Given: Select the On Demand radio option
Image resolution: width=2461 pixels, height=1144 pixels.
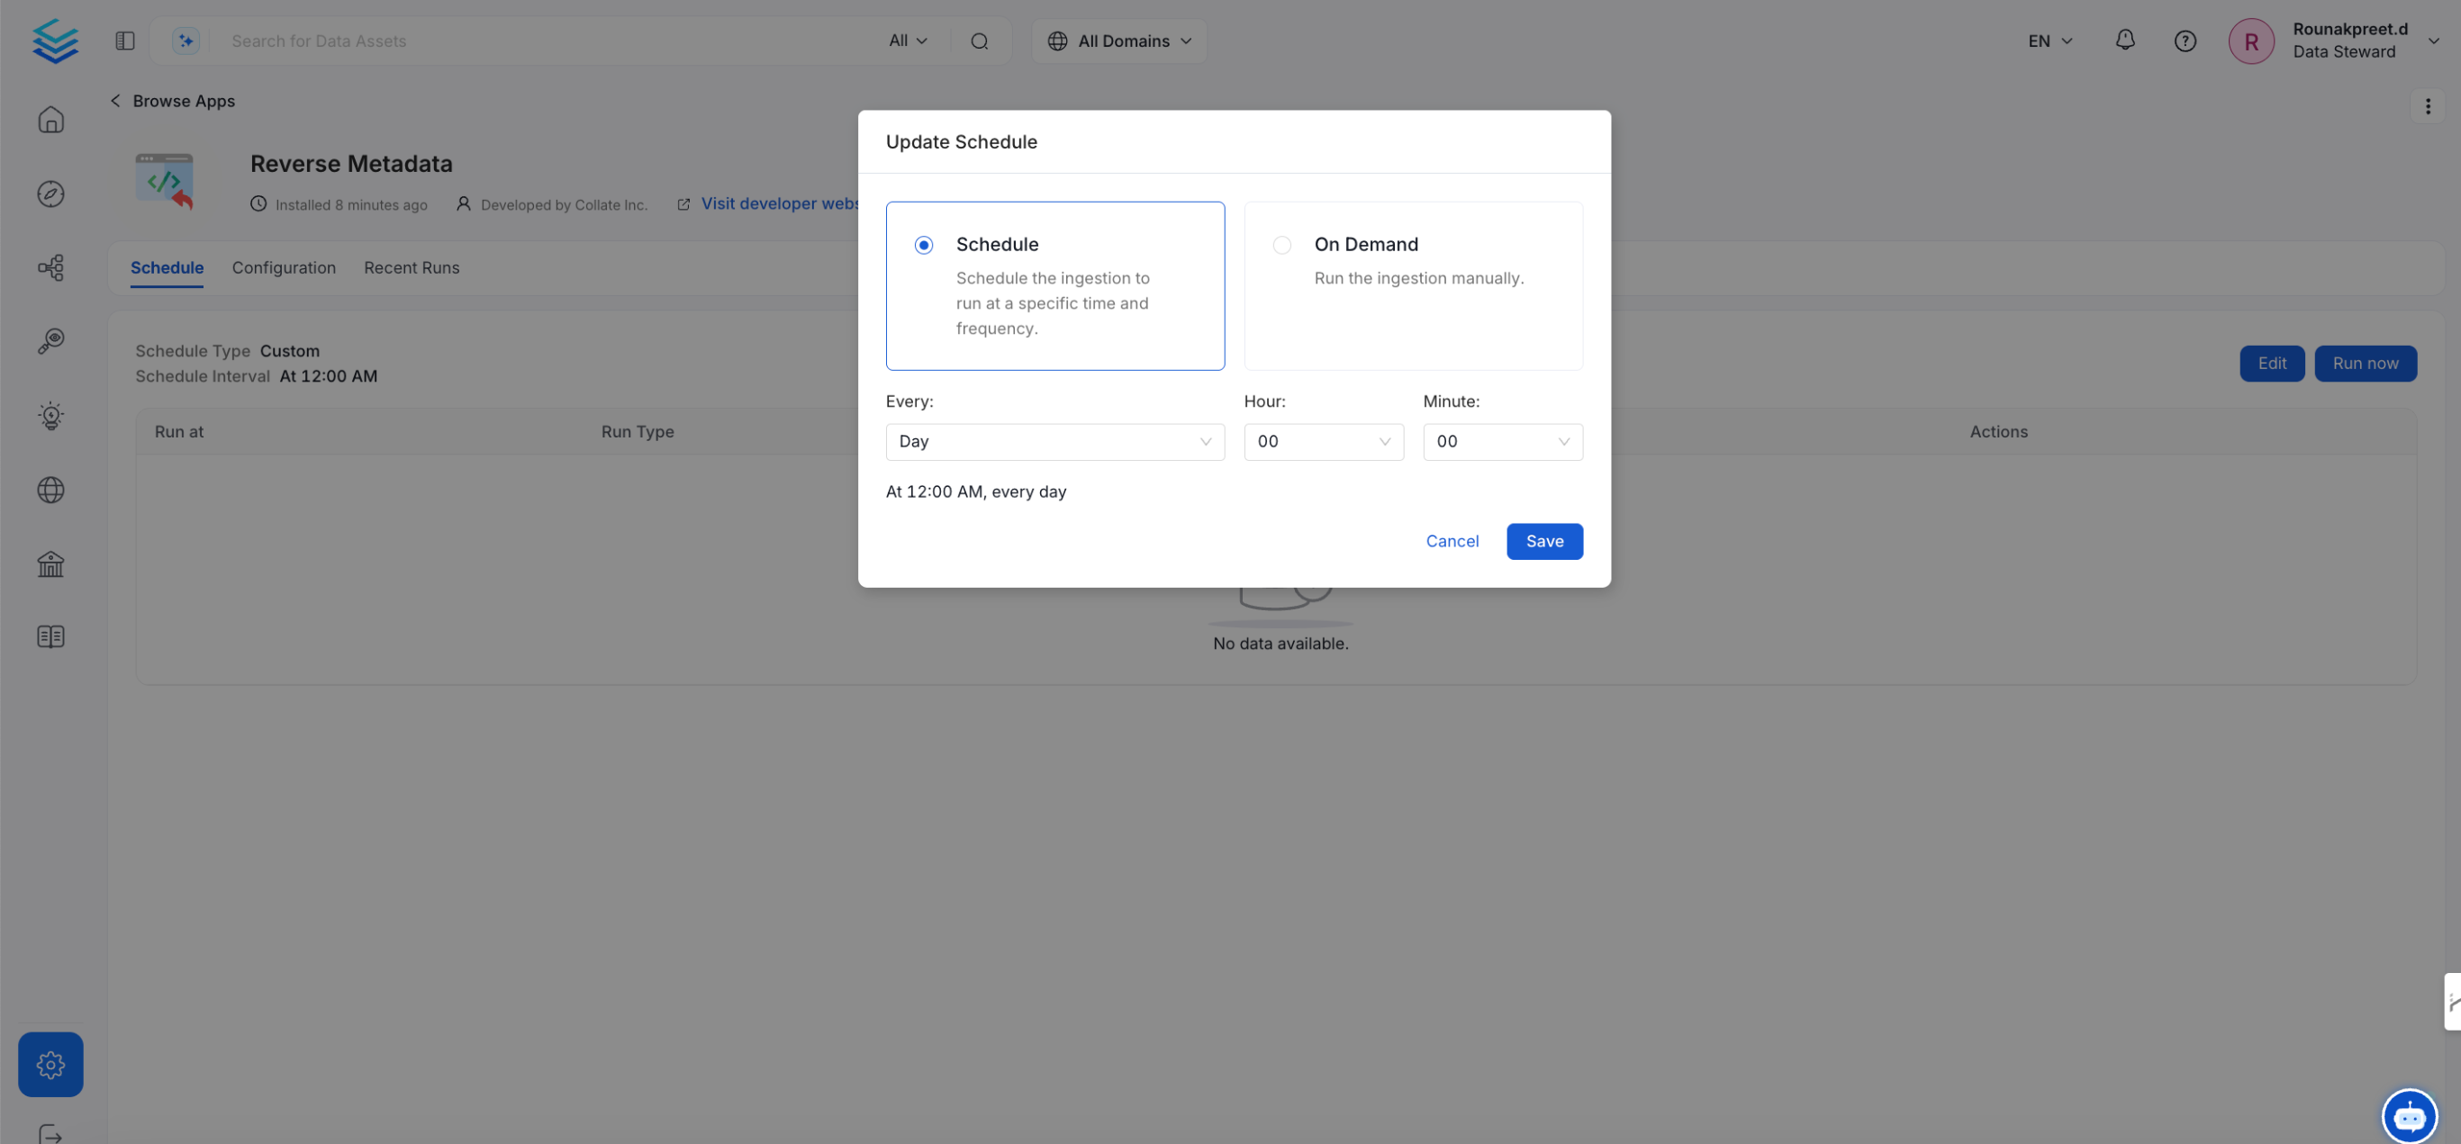Looking at the screenshot, I should [x=1281, y=246].
